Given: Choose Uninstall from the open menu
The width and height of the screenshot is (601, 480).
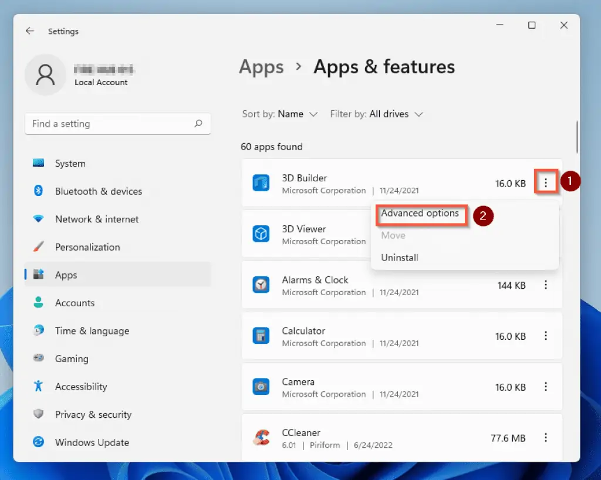Looking at the screenshot, I should pos(400,257).
